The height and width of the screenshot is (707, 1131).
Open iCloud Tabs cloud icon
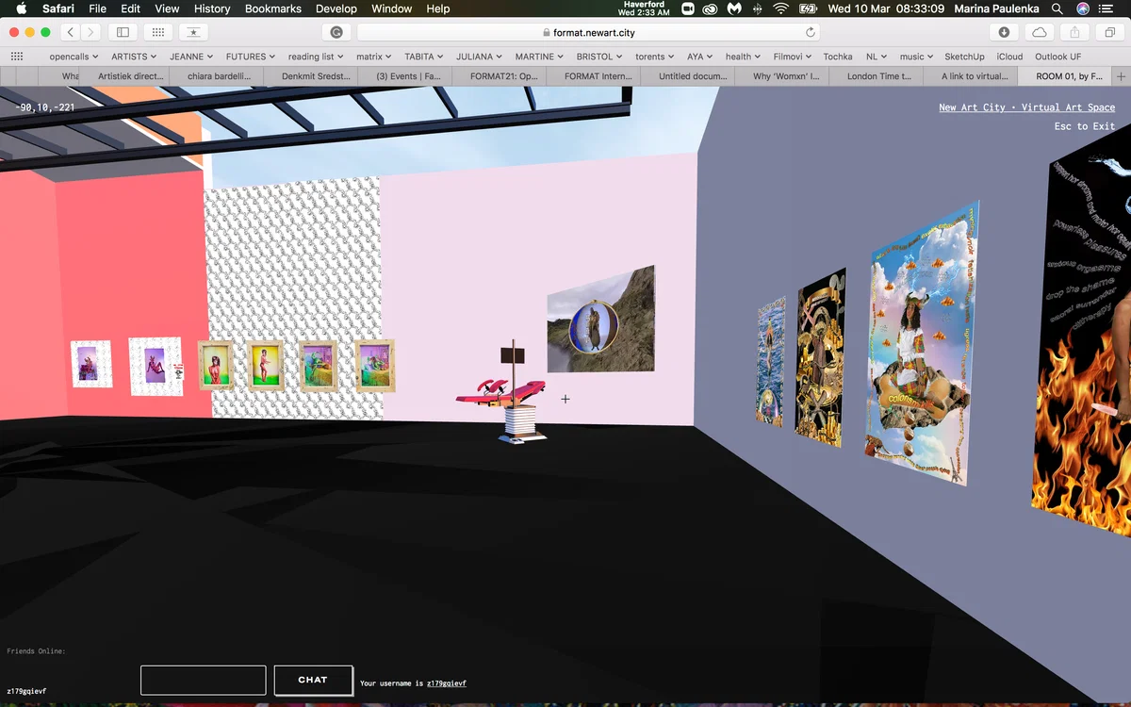click(1040, 32)
